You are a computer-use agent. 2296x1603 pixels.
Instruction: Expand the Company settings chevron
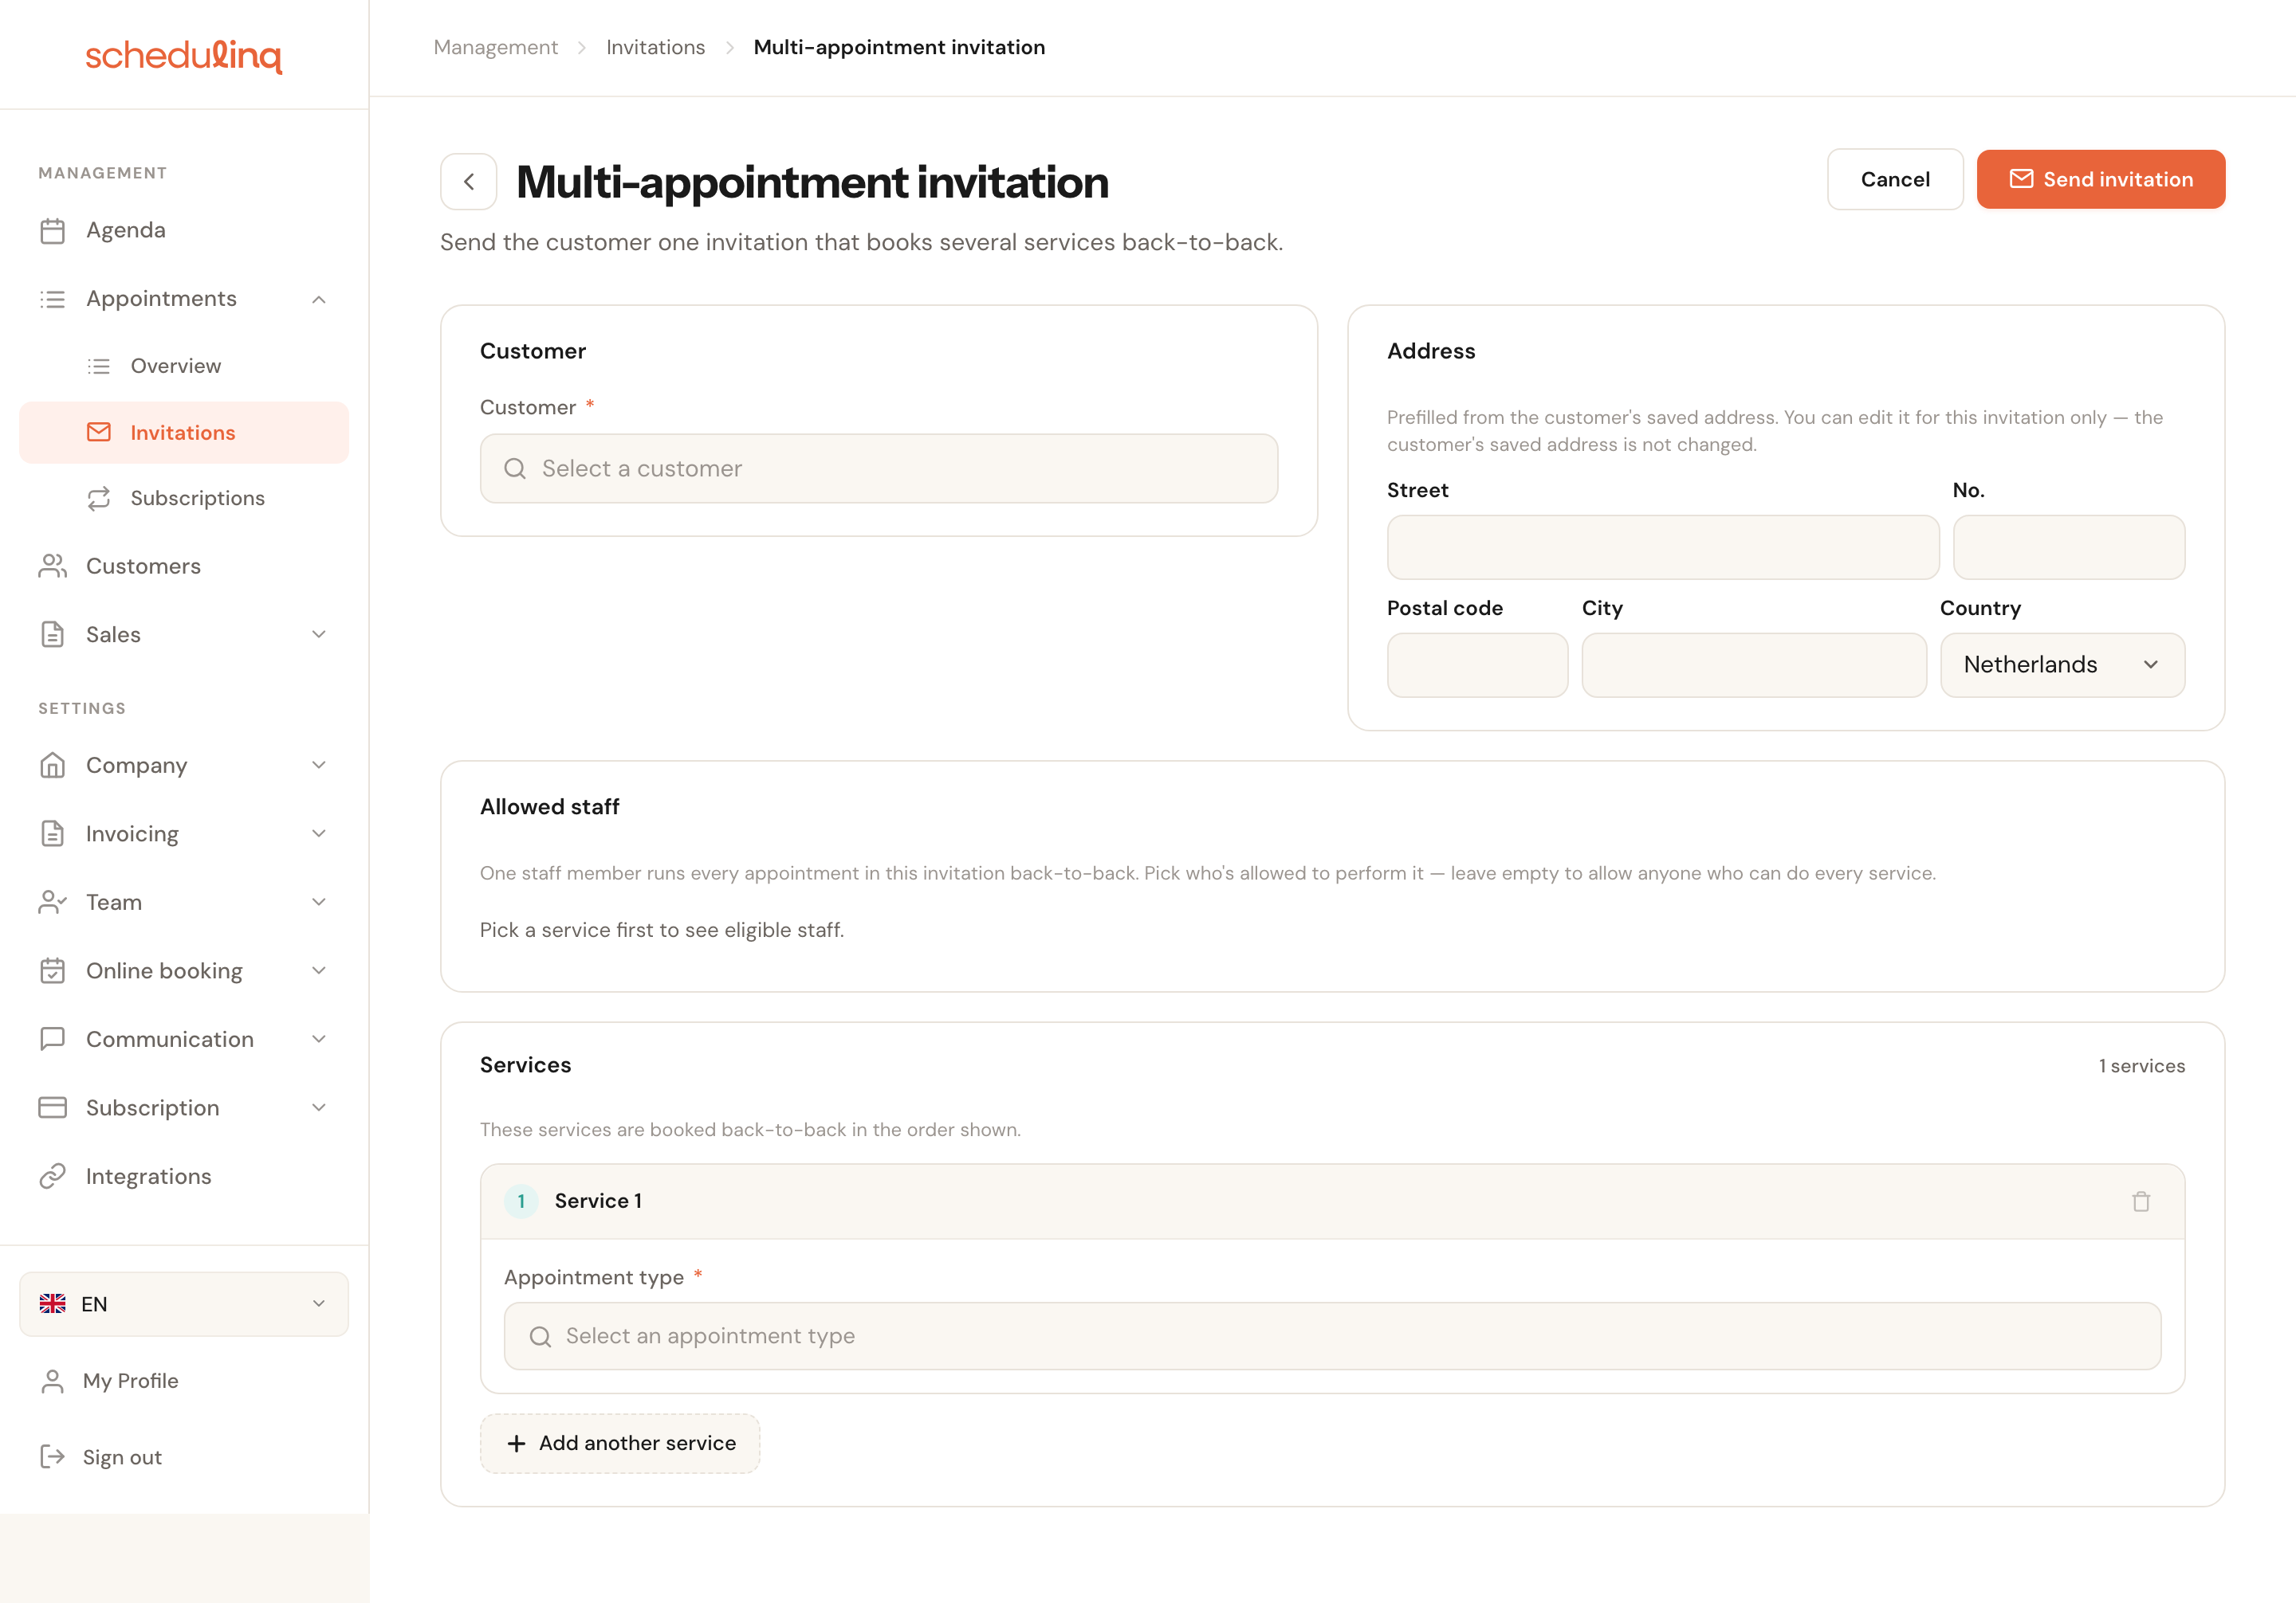pos(319,766)
